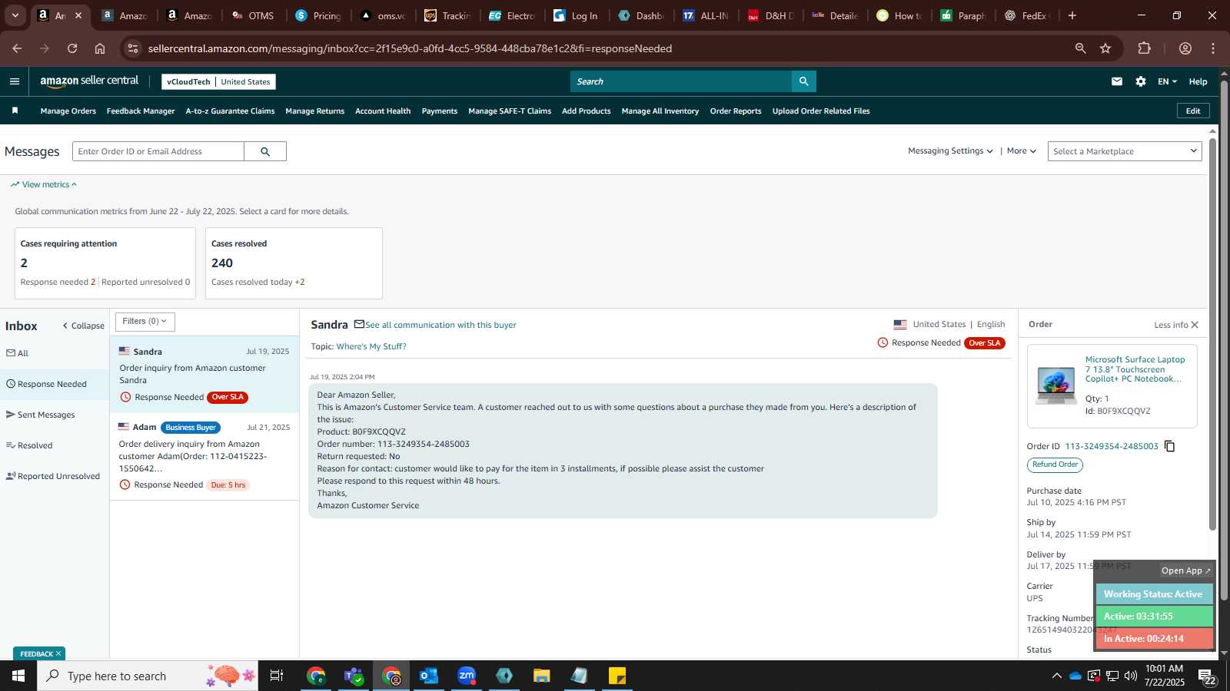Collapse the View metrics section
The image size is (1230, 691).
[44, 184]
